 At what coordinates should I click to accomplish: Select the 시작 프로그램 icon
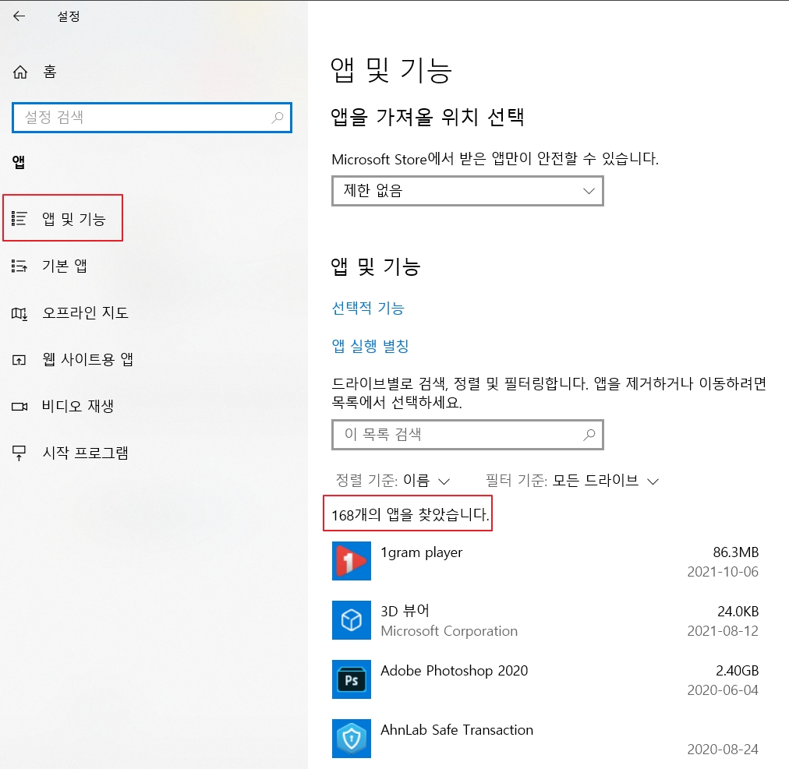point(19,453)
